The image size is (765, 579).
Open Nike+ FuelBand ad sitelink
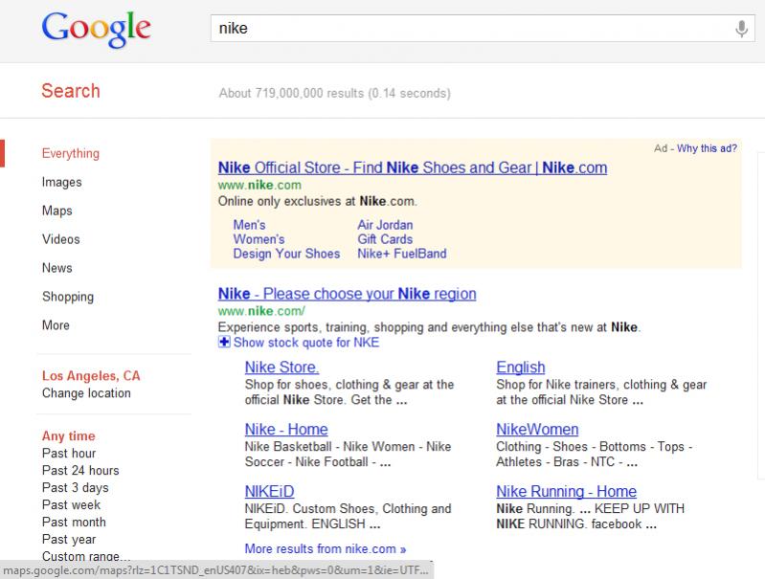402,254
